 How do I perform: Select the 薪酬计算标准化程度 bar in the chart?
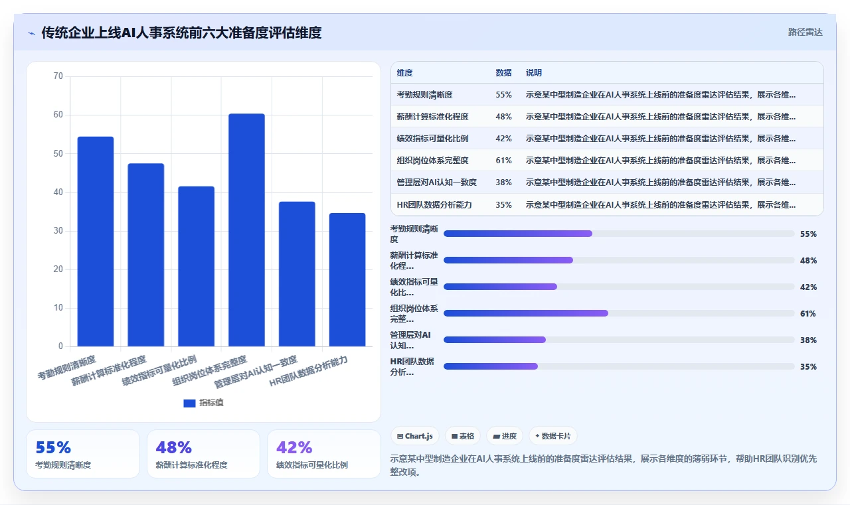click(146, 255)
